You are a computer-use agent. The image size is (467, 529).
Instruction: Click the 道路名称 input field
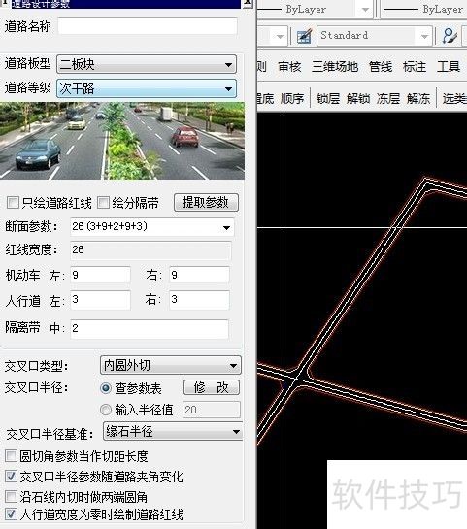coord(148,26)
